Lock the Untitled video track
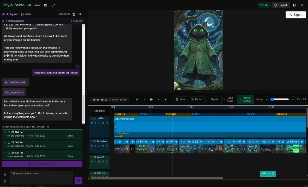 tap(99, 123)
